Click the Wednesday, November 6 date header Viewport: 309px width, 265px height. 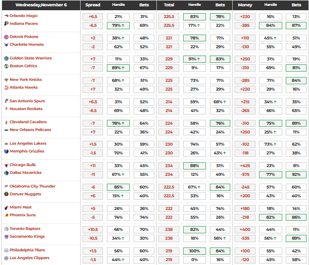pyautogui.click(x=41, y=5)
